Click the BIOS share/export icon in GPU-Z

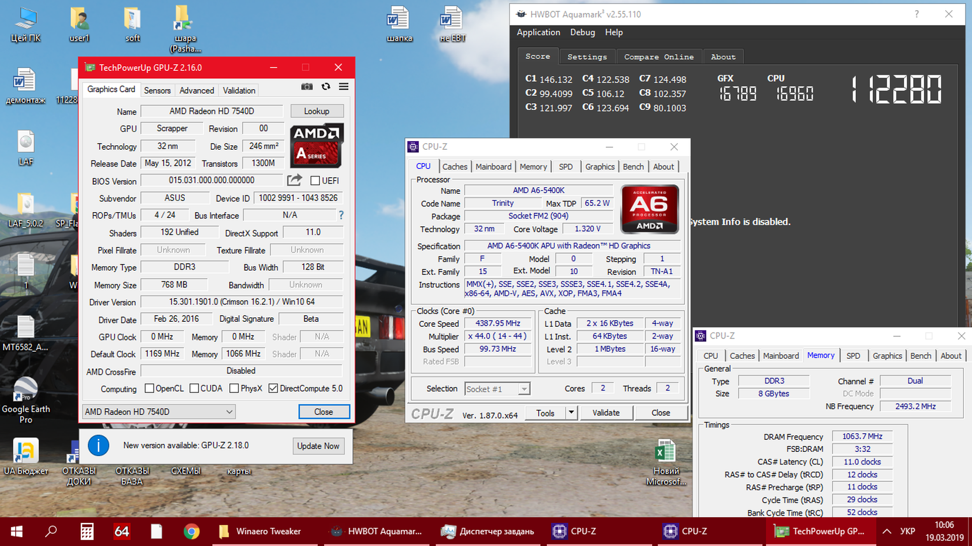(294, 180)
